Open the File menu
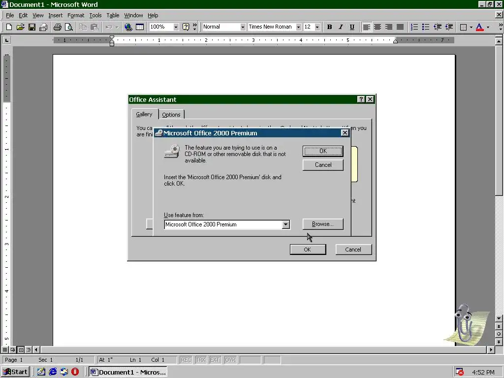The image size is (504, 378). click(x=10, y=15)
